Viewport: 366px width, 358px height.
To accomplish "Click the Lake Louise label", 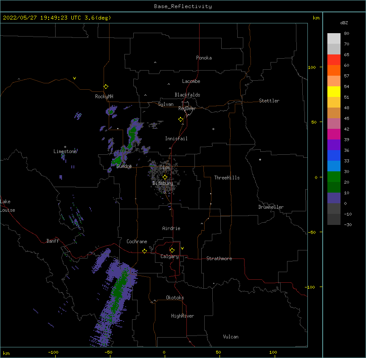I will tap(8, 206).
